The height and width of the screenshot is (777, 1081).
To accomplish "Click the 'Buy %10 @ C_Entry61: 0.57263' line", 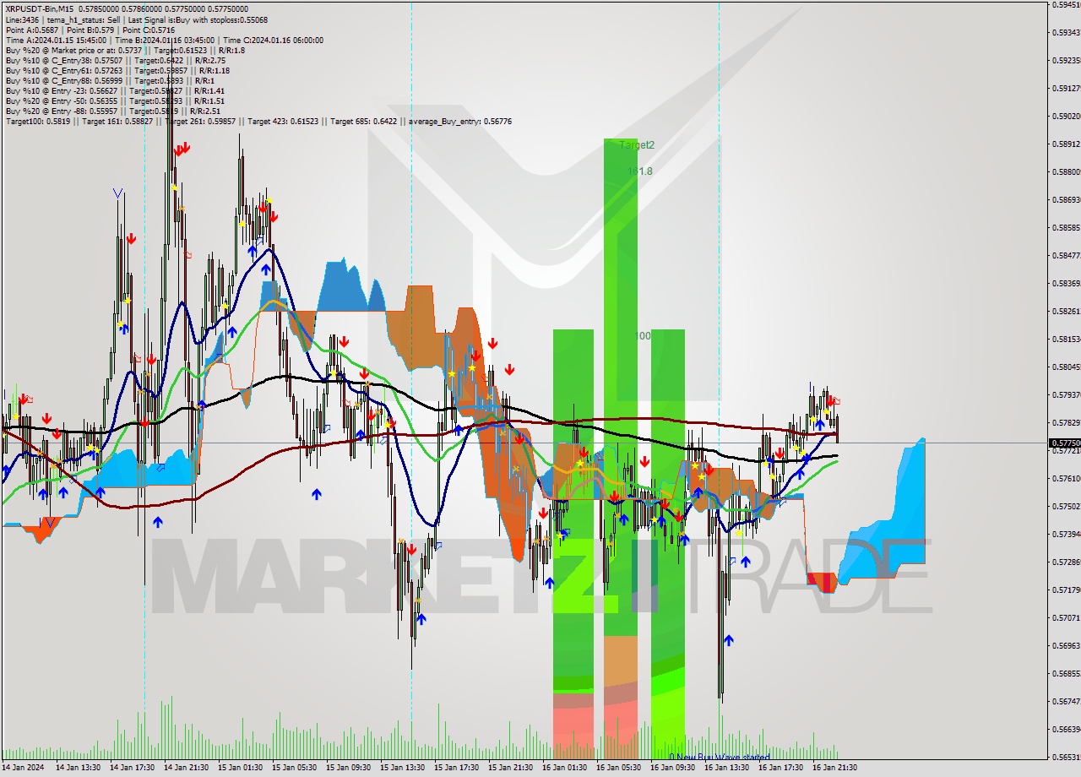I will click(x=117, y=70).
